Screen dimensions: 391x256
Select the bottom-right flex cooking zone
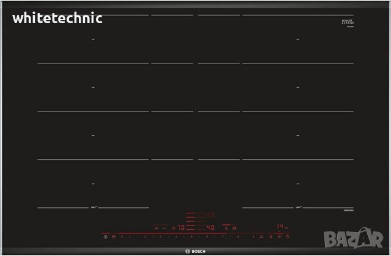tap(298, 183)
